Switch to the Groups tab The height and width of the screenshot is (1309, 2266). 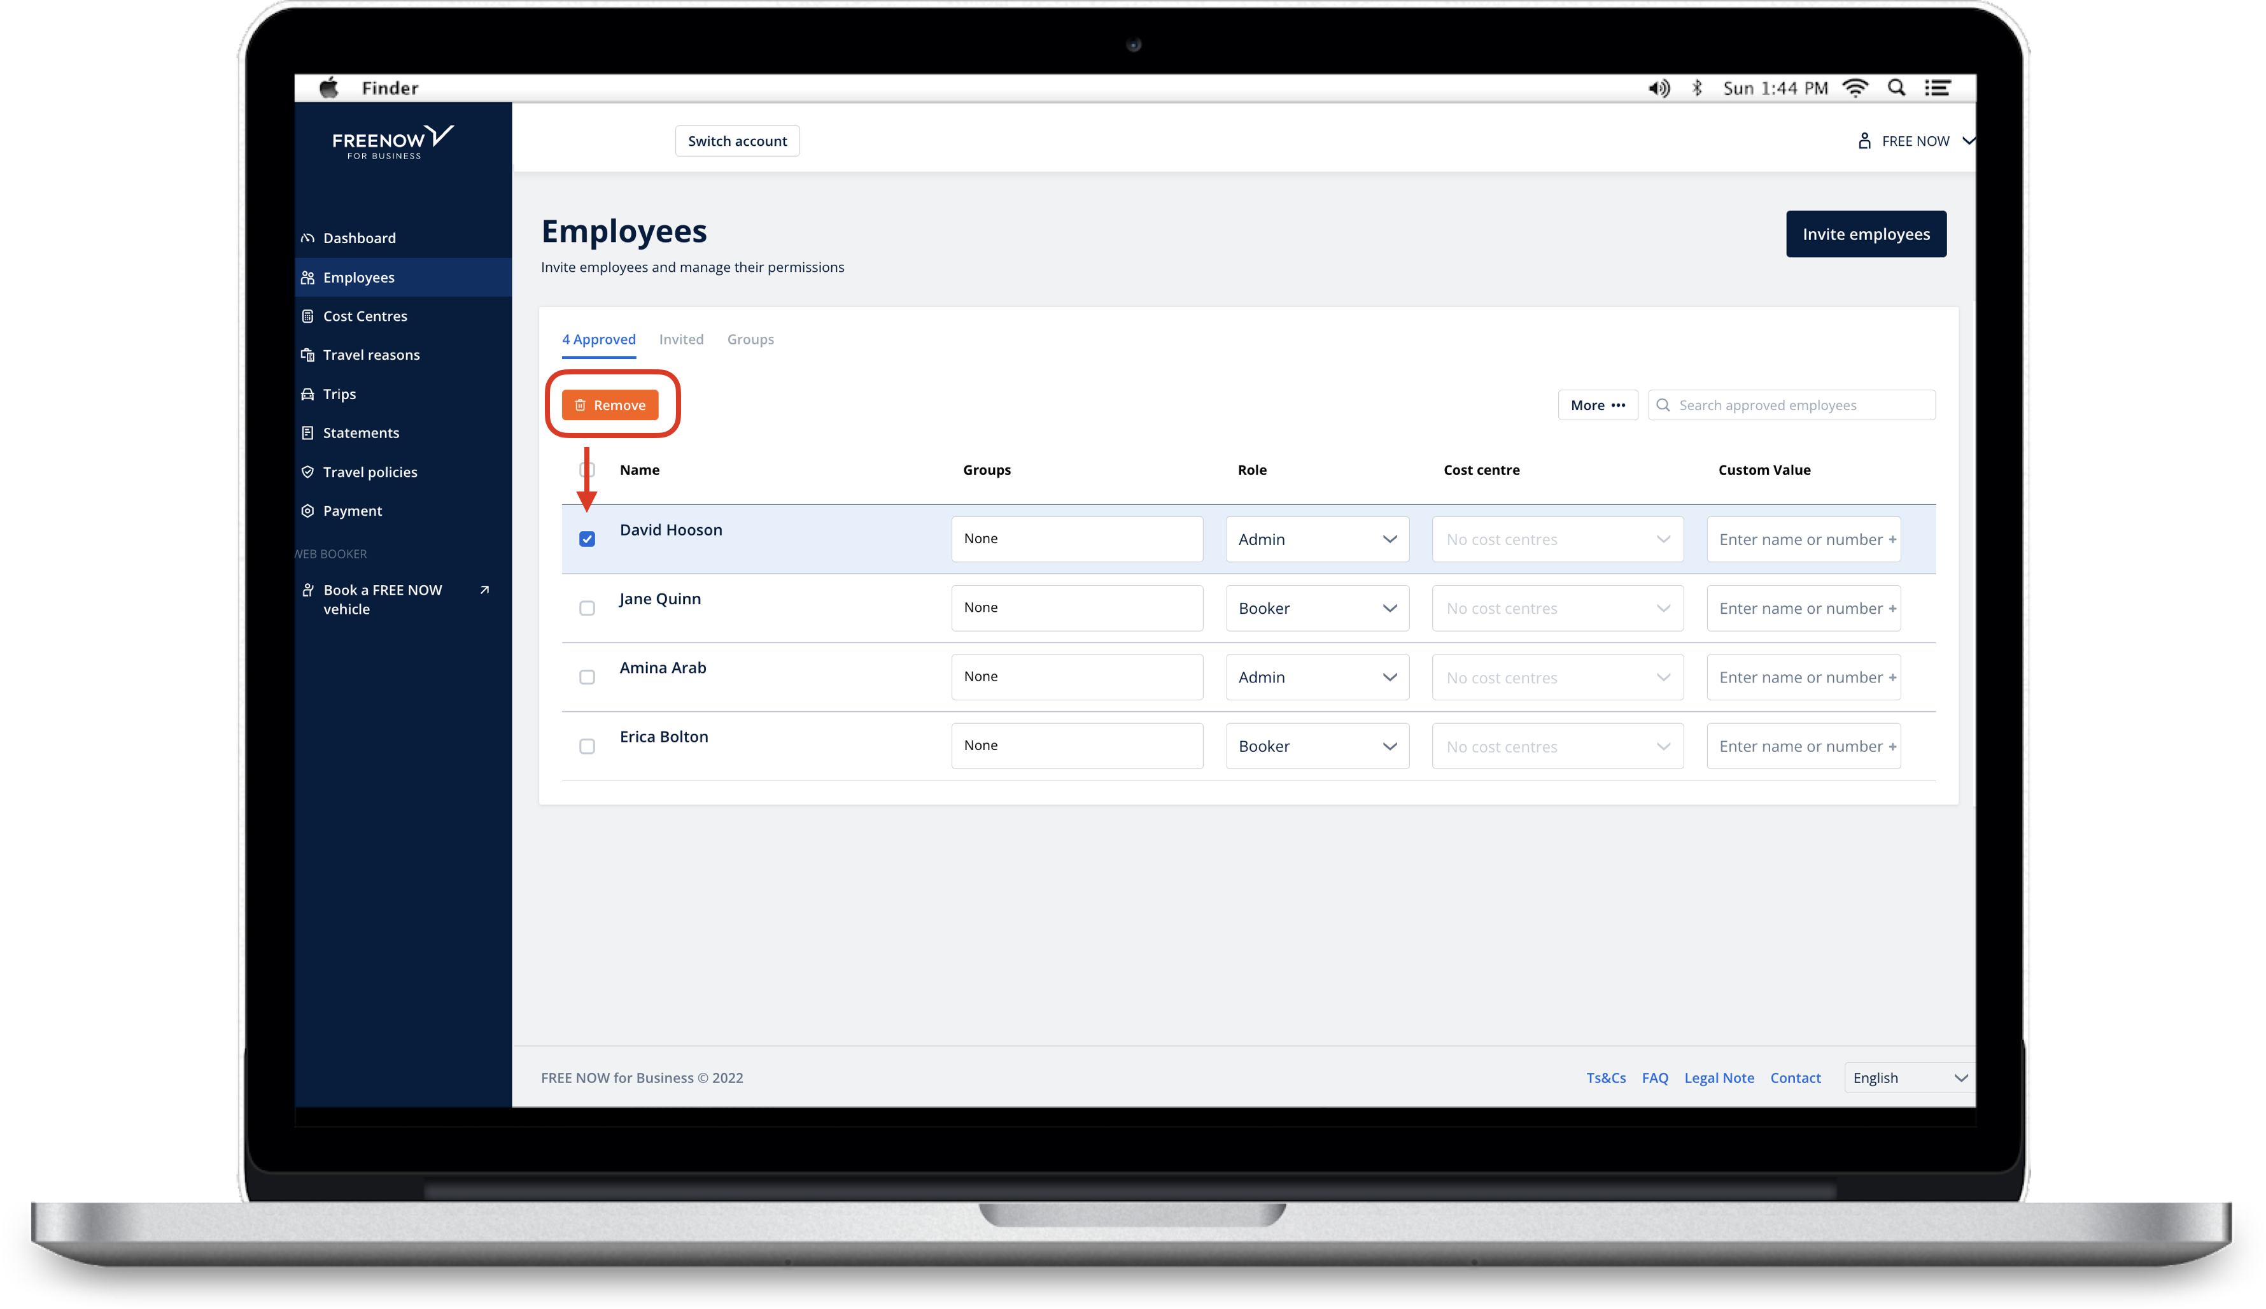(x=750, y=340)
